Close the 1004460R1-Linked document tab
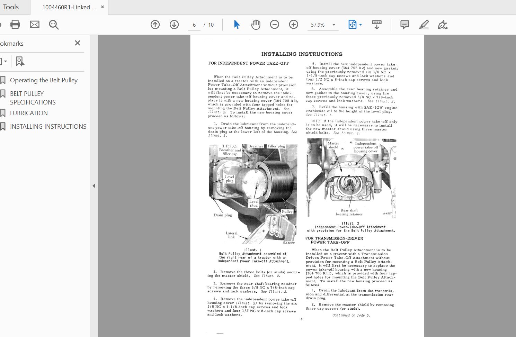The image size is (516, 337). coord(103,7)
